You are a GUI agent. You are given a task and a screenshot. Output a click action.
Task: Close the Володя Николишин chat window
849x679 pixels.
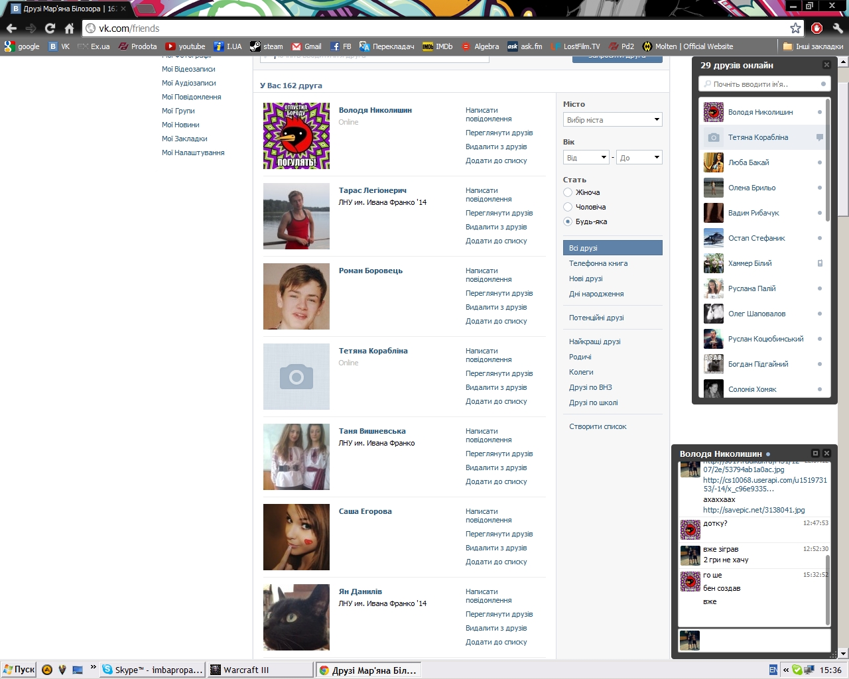(826, 454)
